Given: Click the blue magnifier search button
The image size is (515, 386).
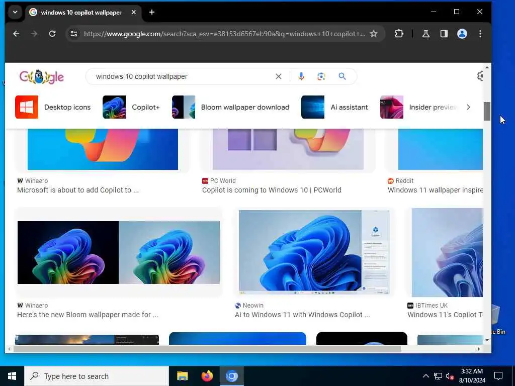Looking at the screenshot, I should 342,76.
